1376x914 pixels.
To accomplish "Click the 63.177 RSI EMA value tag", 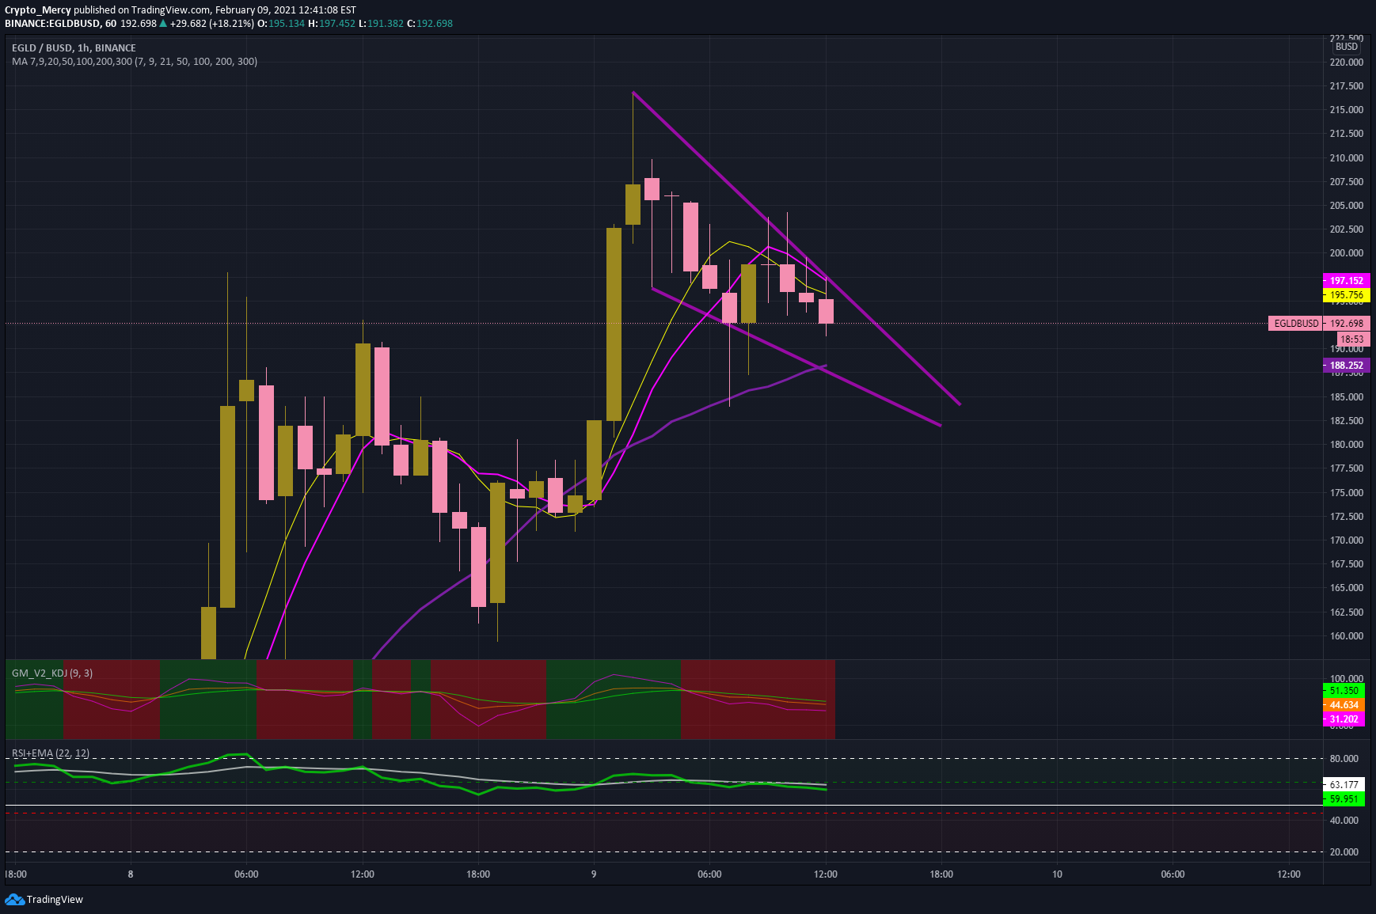I will pyautogui.click(x=1344, y=784).
